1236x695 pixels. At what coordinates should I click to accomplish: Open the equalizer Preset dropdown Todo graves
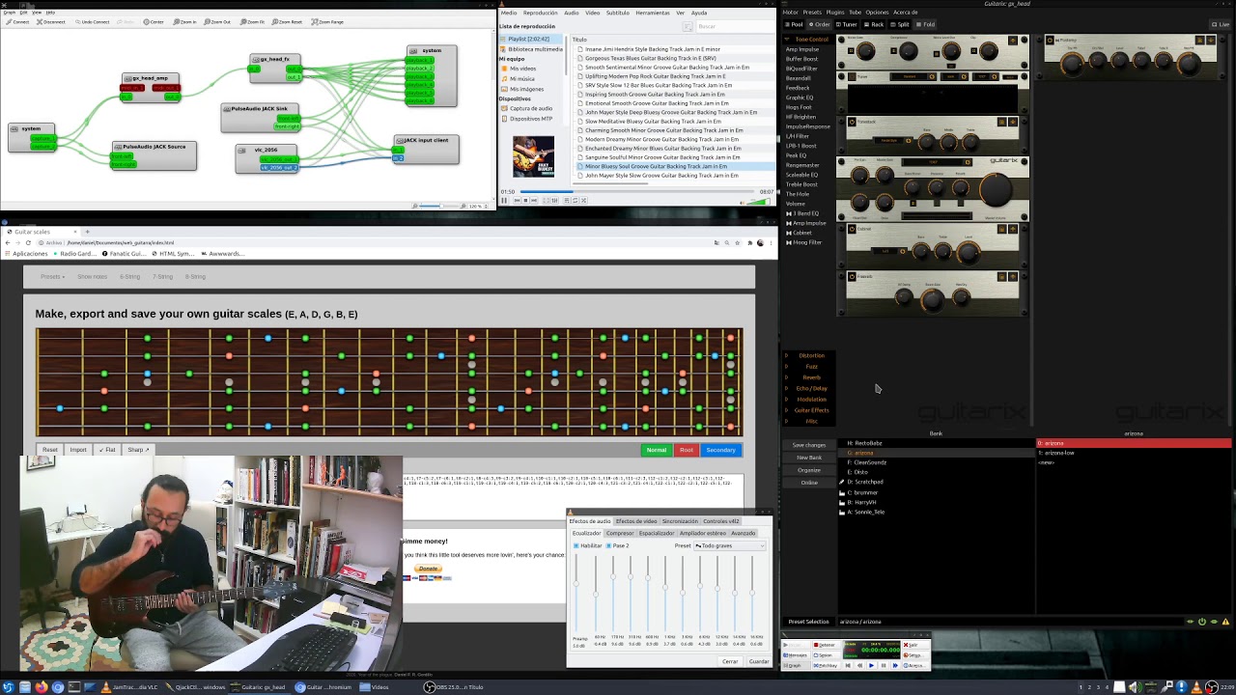pyautogui.click(x=730, y=545)
